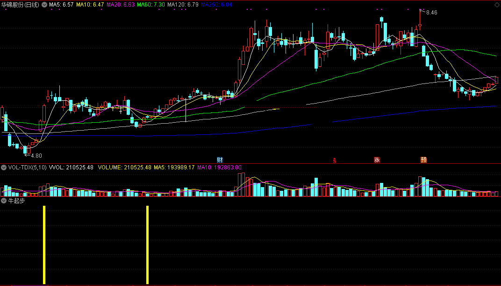Open the 牛起步 indicator dropdown

click(4, 201)
